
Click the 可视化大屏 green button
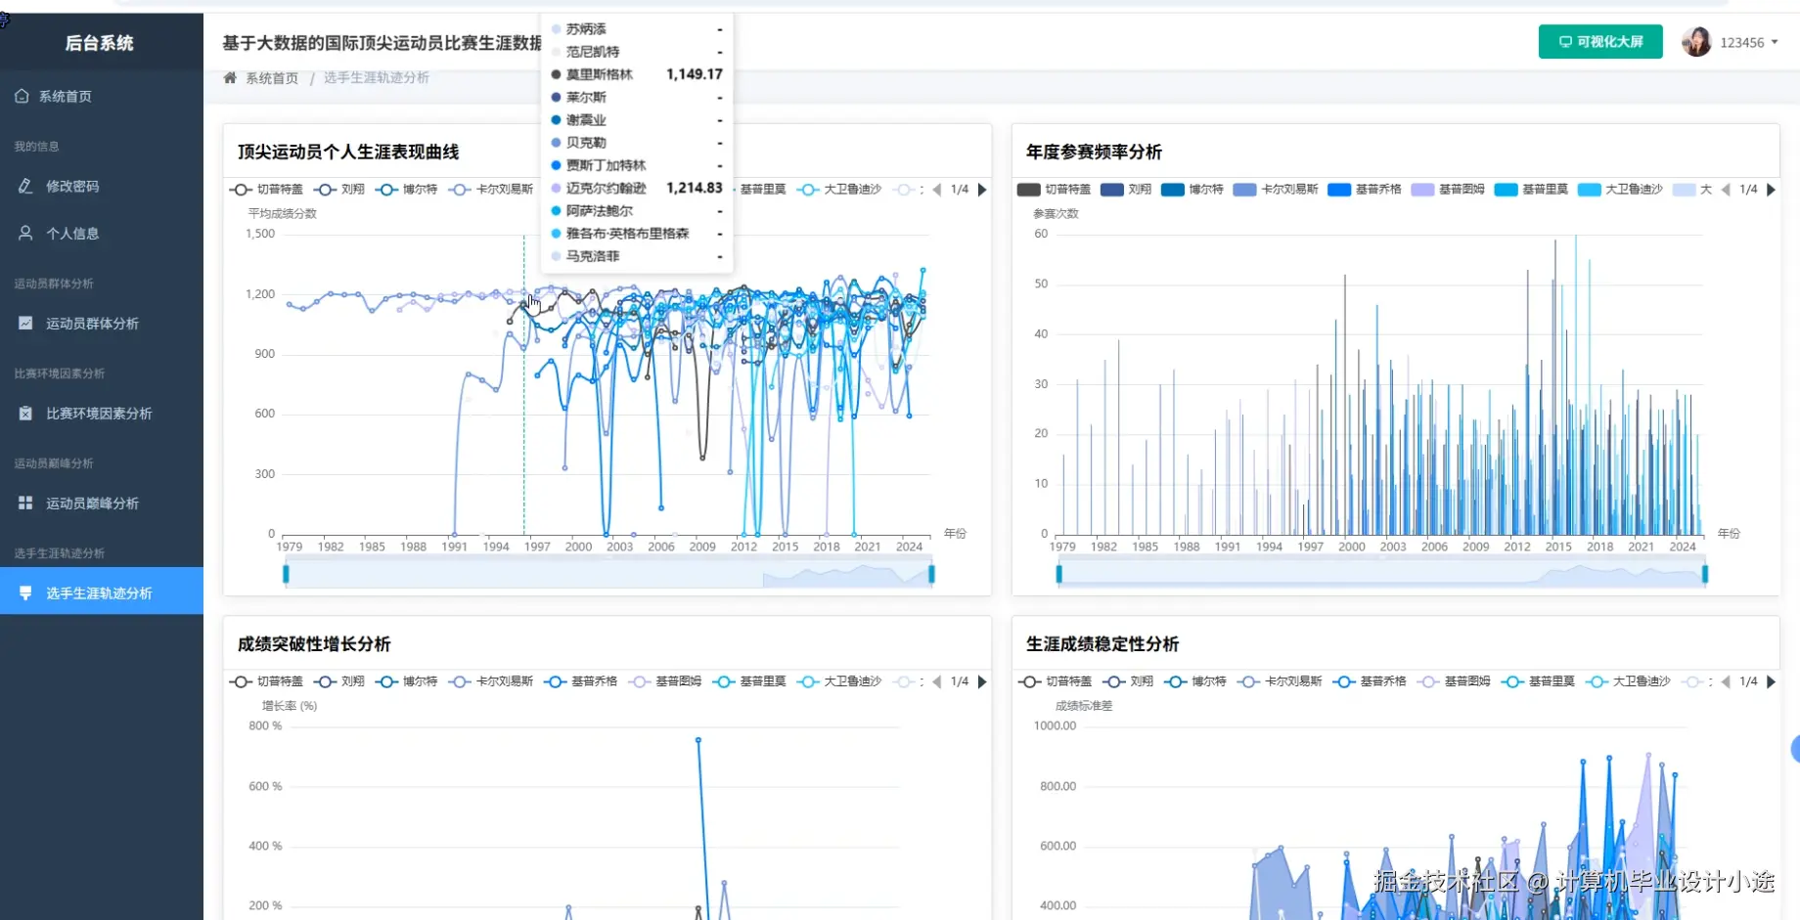(x=1599, y=41)
